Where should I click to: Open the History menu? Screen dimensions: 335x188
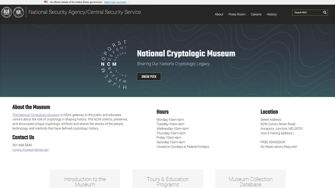point(271,14)
